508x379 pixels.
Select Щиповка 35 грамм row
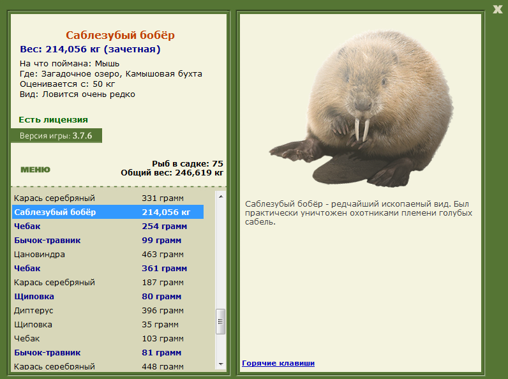[x=108, y=324]
